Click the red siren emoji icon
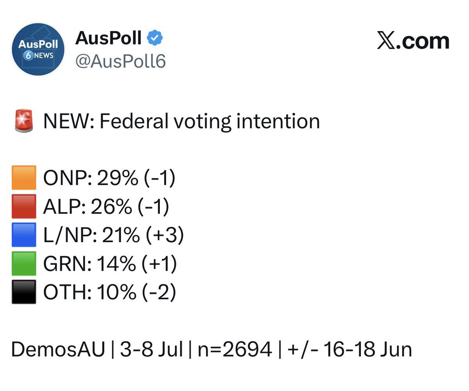 click(x=23, y=121)
